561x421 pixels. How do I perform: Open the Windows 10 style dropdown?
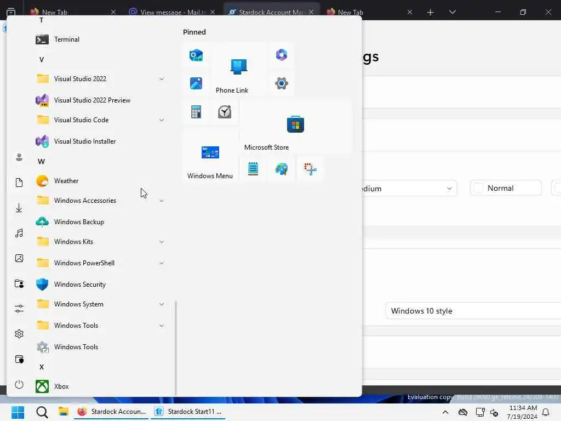(x=473, y=311)
